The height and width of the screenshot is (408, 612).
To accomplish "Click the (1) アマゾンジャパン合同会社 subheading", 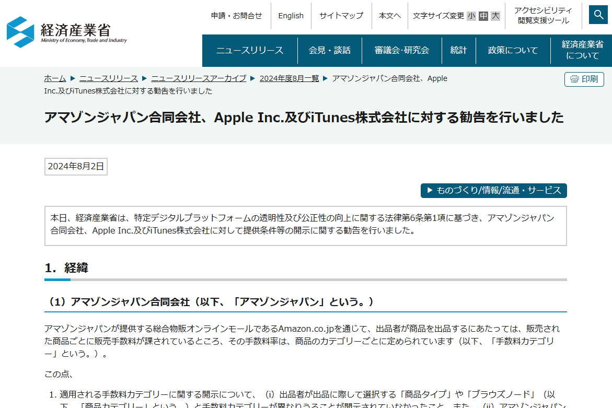I will point(210,302).
